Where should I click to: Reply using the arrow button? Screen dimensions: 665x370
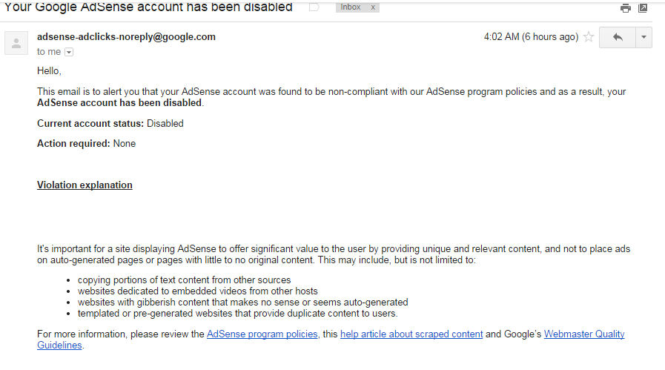(x=618, y=37)
